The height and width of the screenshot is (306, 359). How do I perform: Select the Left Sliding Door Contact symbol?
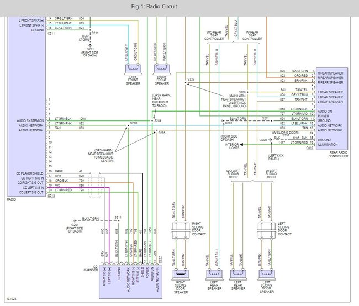click(267, 230)
